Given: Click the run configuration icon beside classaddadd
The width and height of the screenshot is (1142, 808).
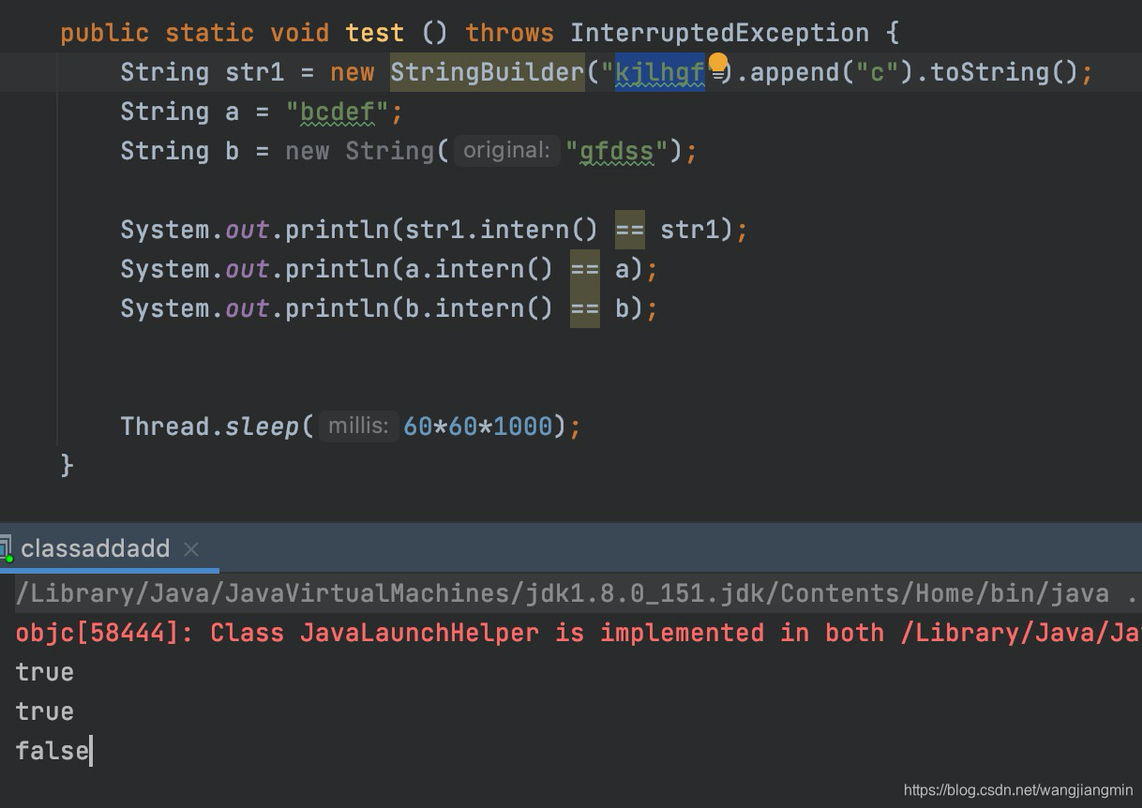Looking at the screenshot, I should [x=6, y=549].
